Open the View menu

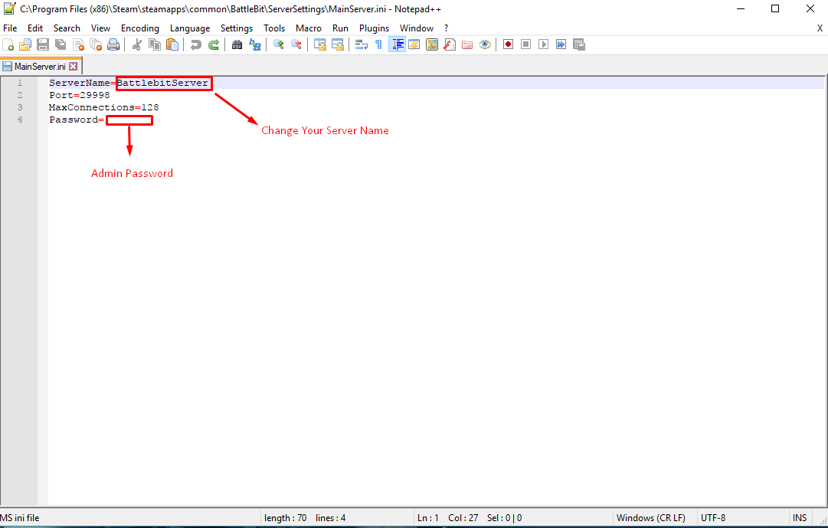click(100, 28)
